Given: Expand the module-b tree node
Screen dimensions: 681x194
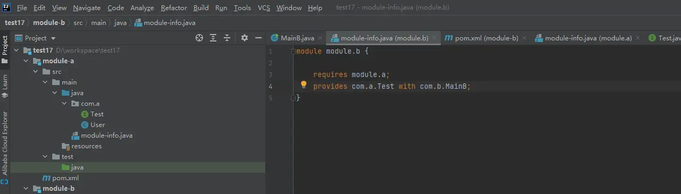Looking at the screenshot, I should 27,189.
